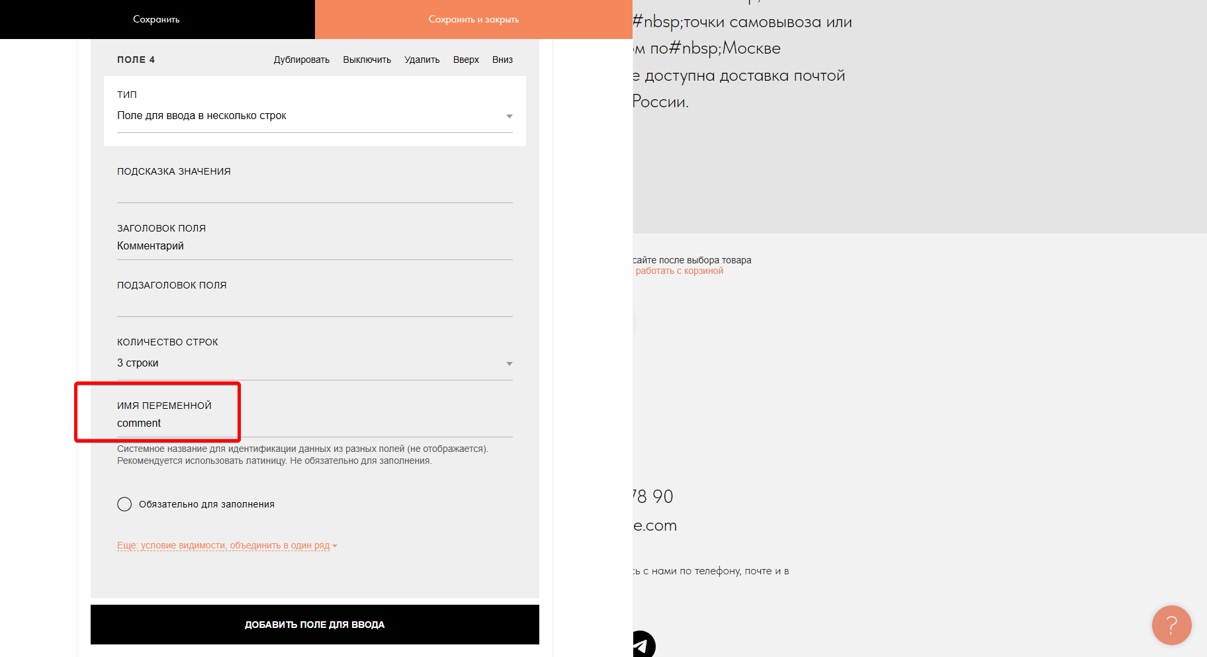
Task: Click the orange help question mark icon
Action: click(x=1171, y=625)
